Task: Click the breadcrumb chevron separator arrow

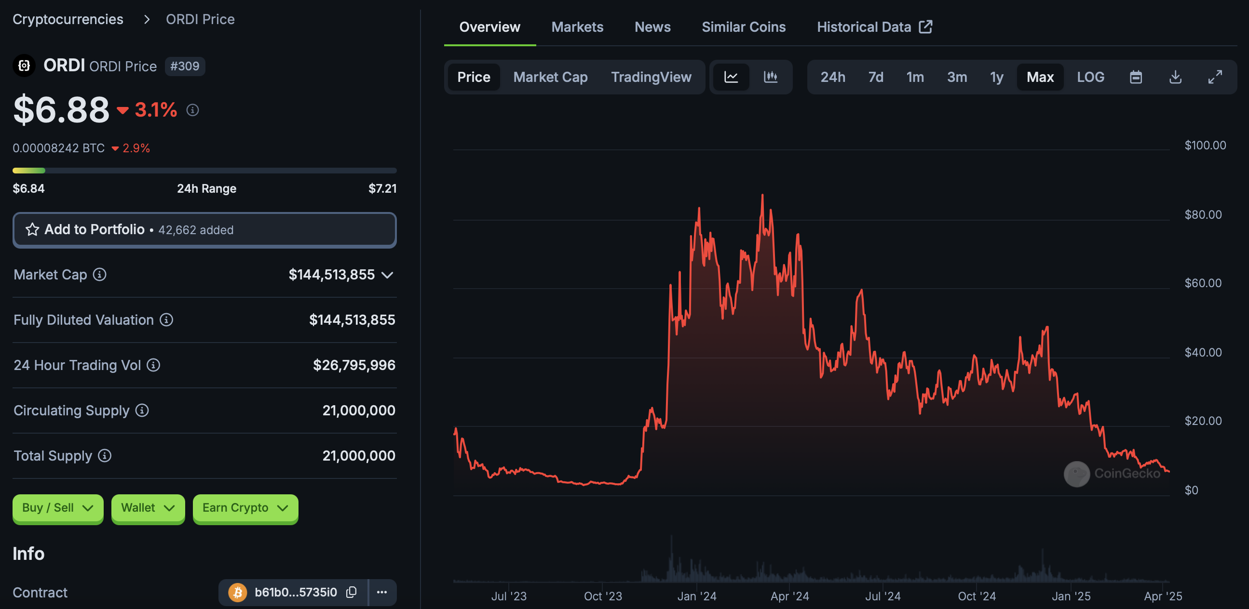Action: (x=147, y=19)
